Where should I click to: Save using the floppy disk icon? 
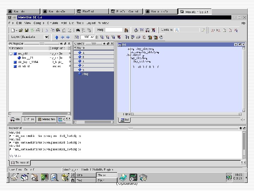[26, 30]
